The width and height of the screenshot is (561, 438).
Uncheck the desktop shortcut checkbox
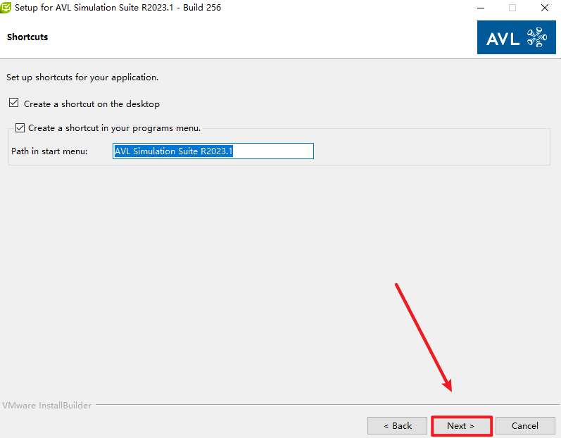pos(14,104)
